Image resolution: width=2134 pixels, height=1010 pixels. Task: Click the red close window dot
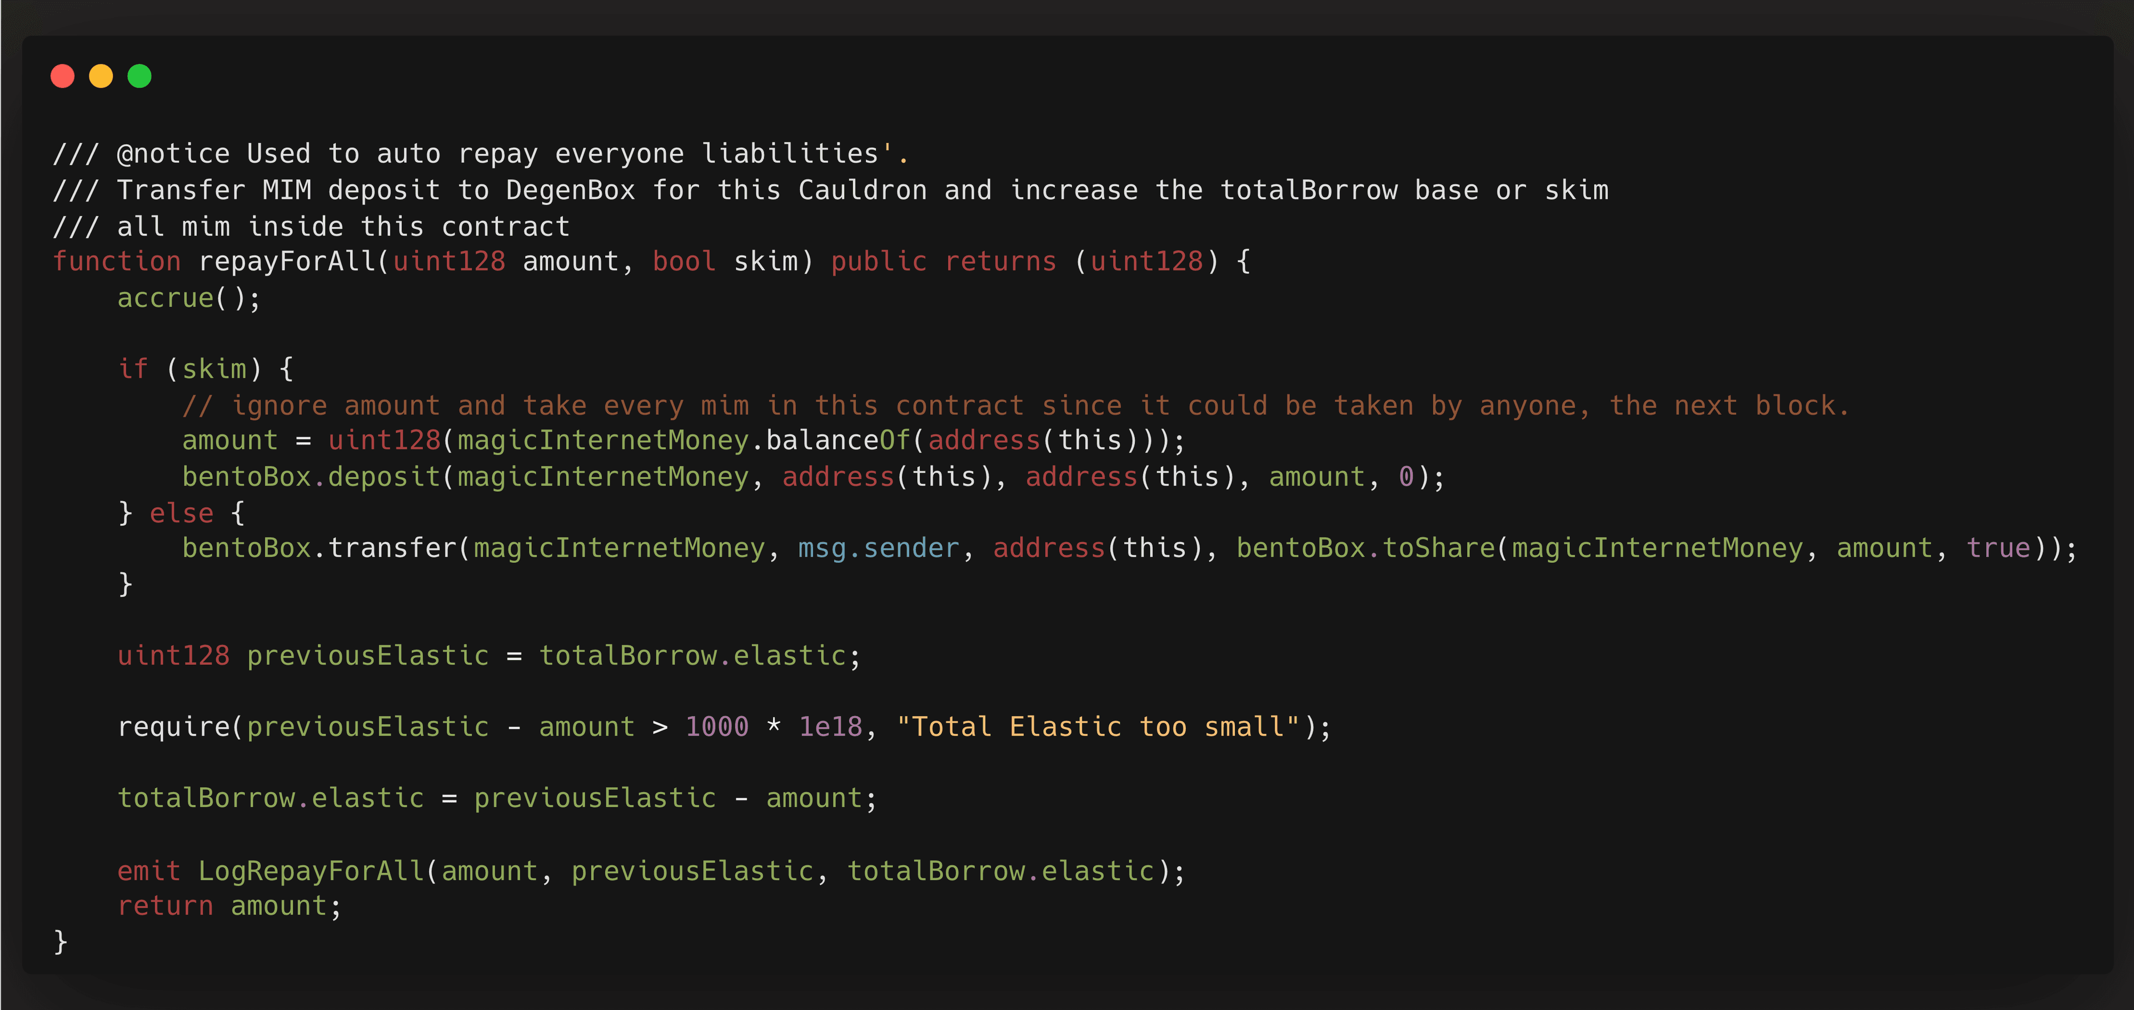coord(62,76)
